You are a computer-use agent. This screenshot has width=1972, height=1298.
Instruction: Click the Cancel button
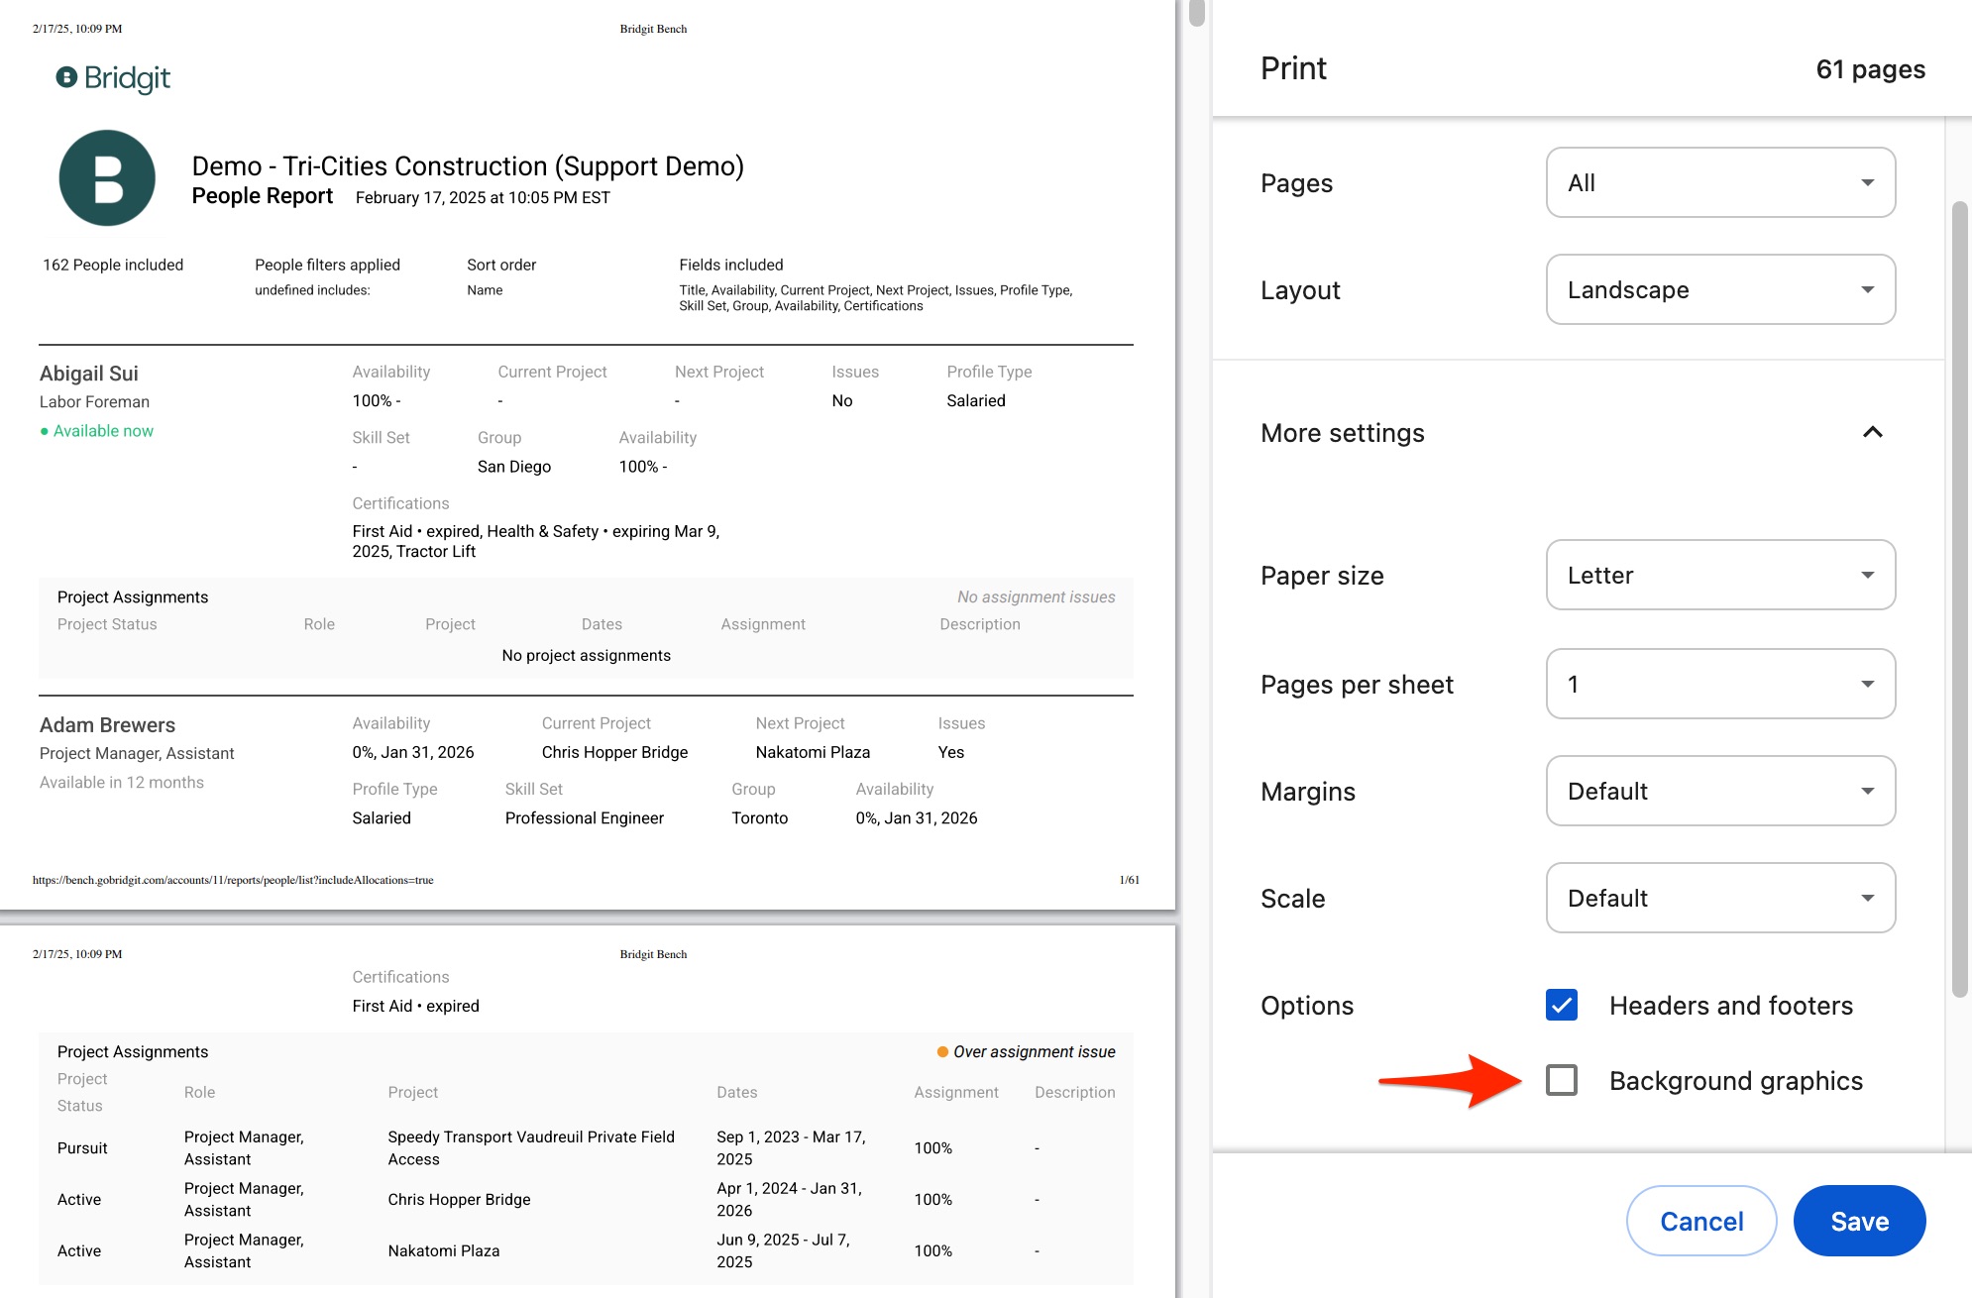pos(1701,1221)
